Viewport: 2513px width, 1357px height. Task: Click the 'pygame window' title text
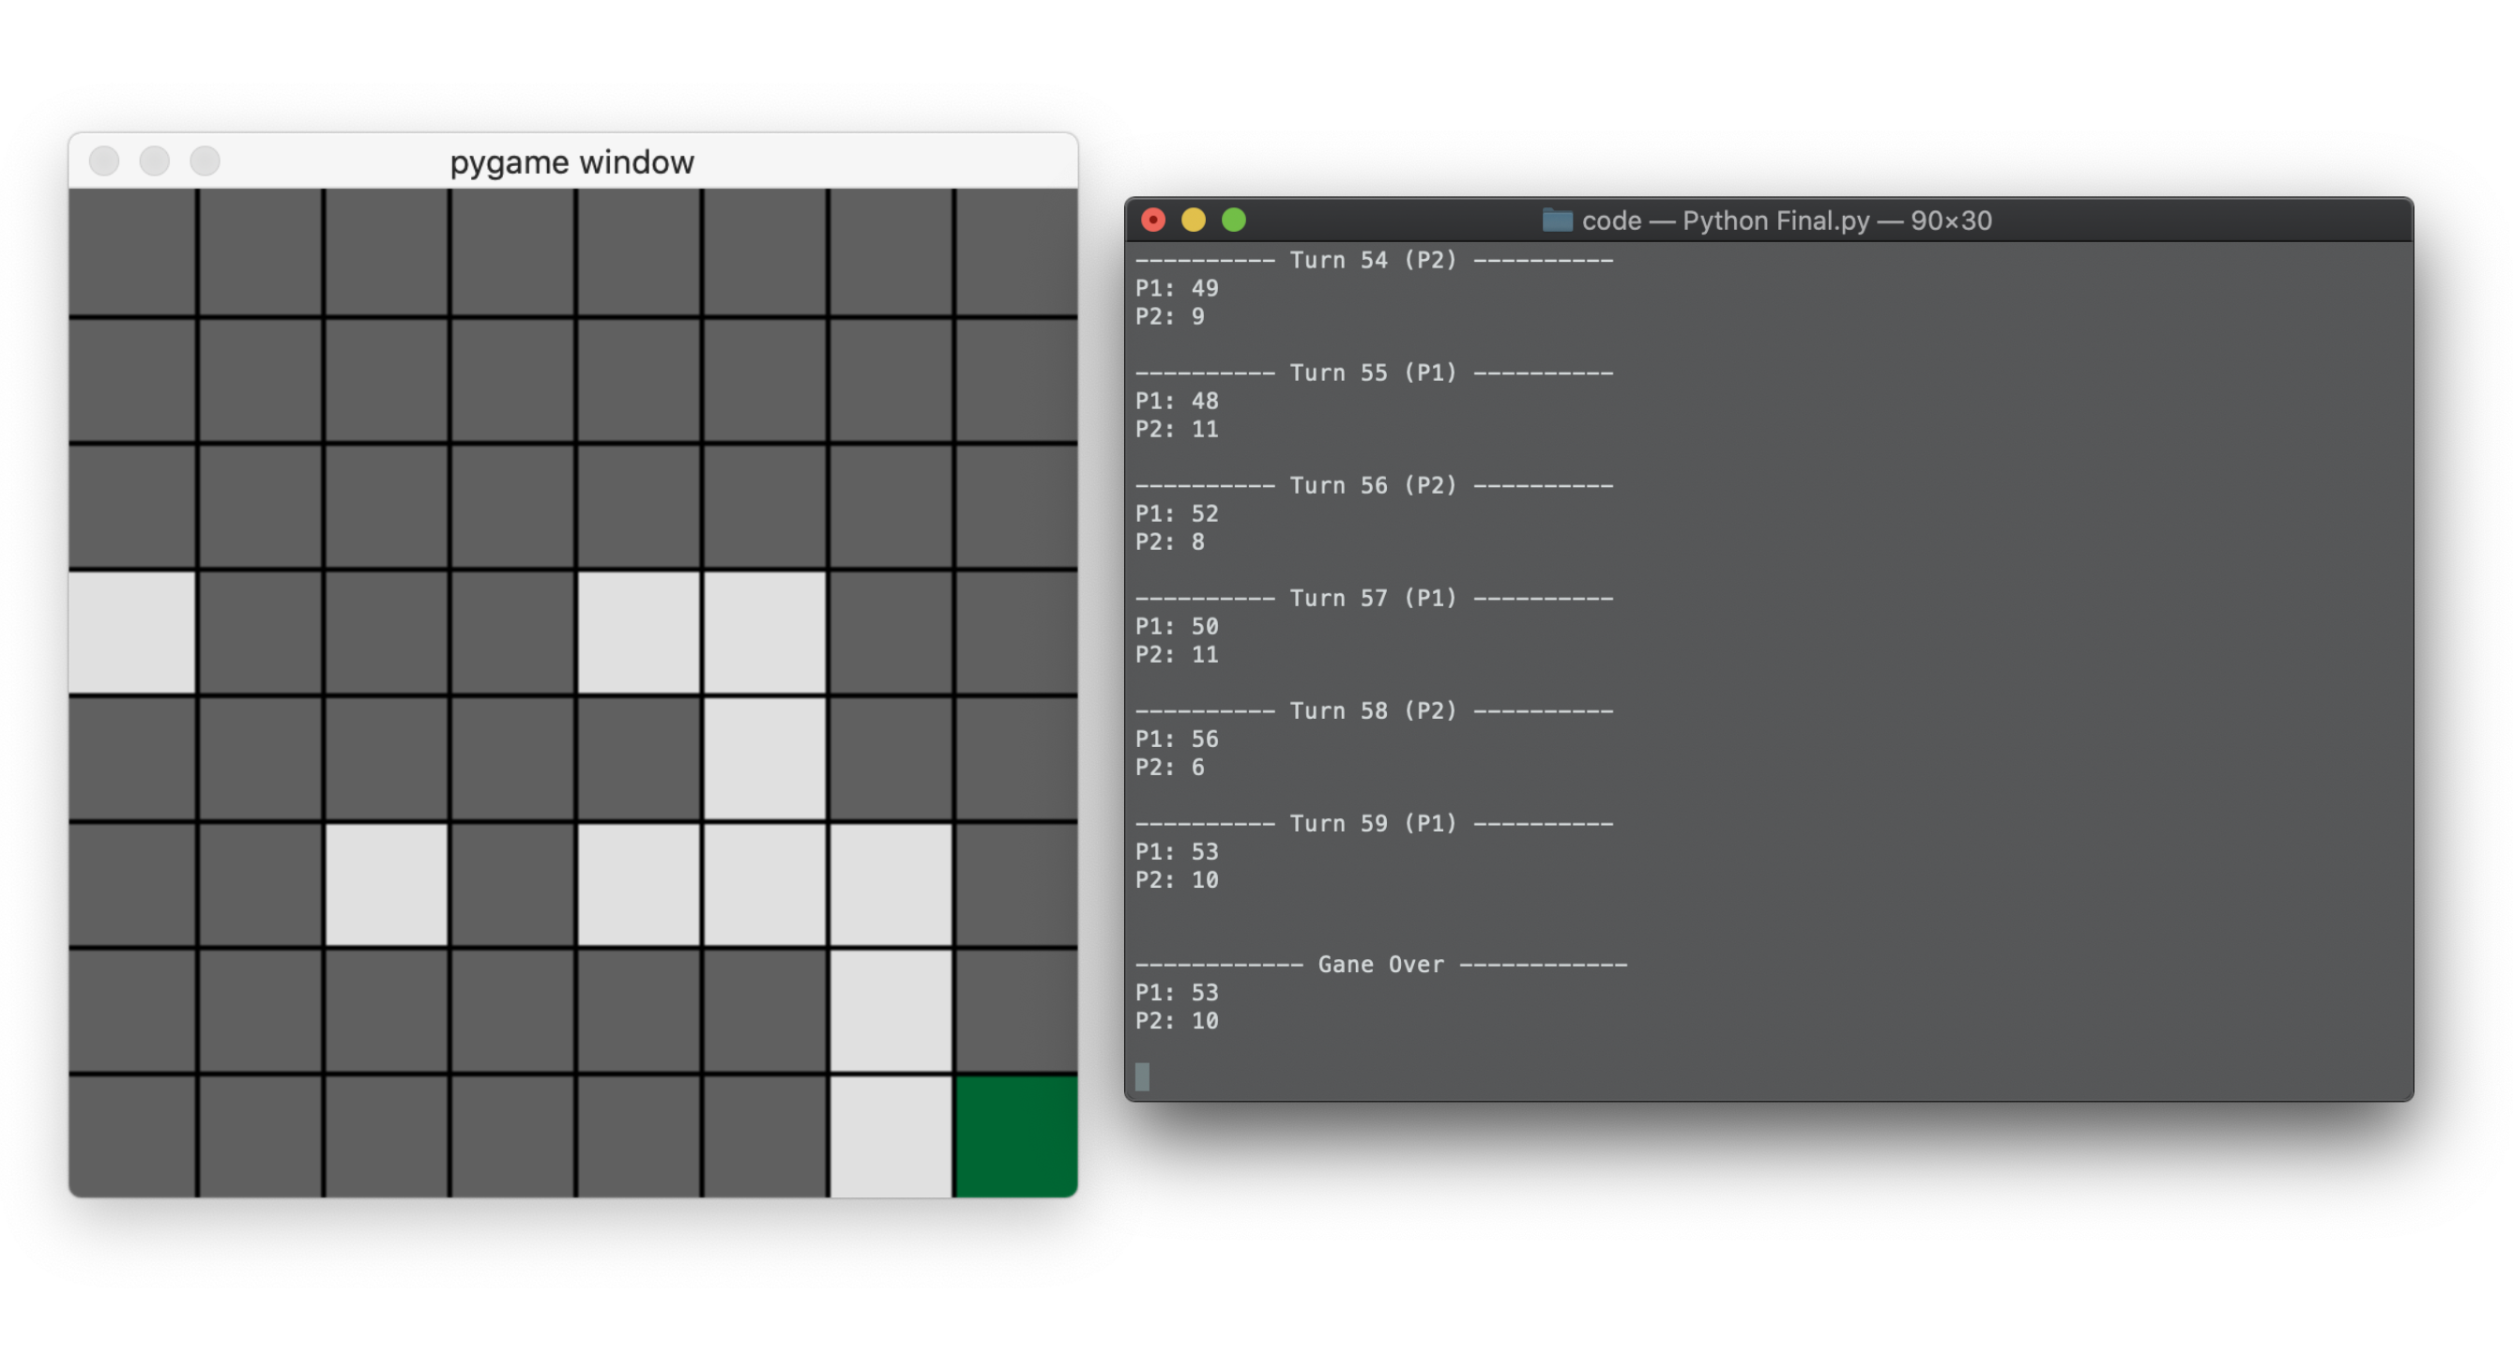click(571, 162)
